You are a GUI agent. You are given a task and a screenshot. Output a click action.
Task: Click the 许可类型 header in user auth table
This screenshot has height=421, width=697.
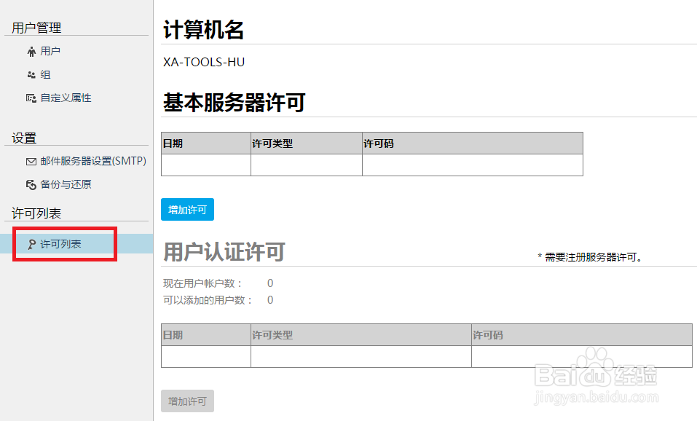click(x=273, y=334)
